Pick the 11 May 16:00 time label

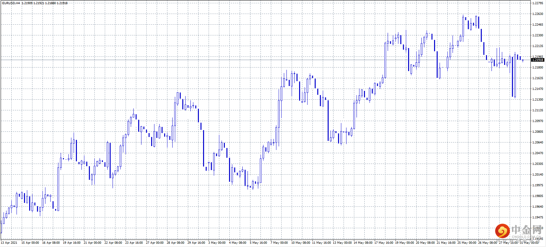point(322,243)
